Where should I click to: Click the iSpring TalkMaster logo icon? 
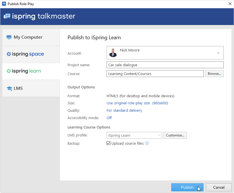(7, 16)
